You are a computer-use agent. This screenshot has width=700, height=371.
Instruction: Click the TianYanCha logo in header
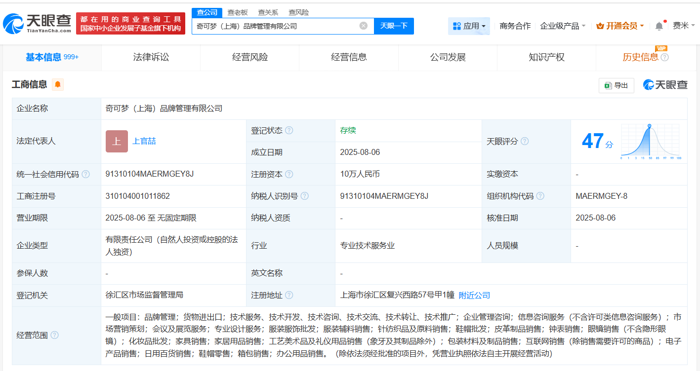[x=38, y=23]
